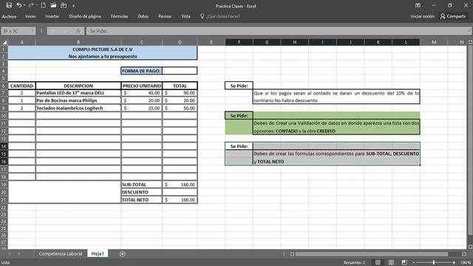
Task: Click the Select All corner triangle
Action: point(4,42)
